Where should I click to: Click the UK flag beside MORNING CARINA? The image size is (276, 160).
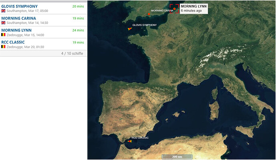coord(3,23)
